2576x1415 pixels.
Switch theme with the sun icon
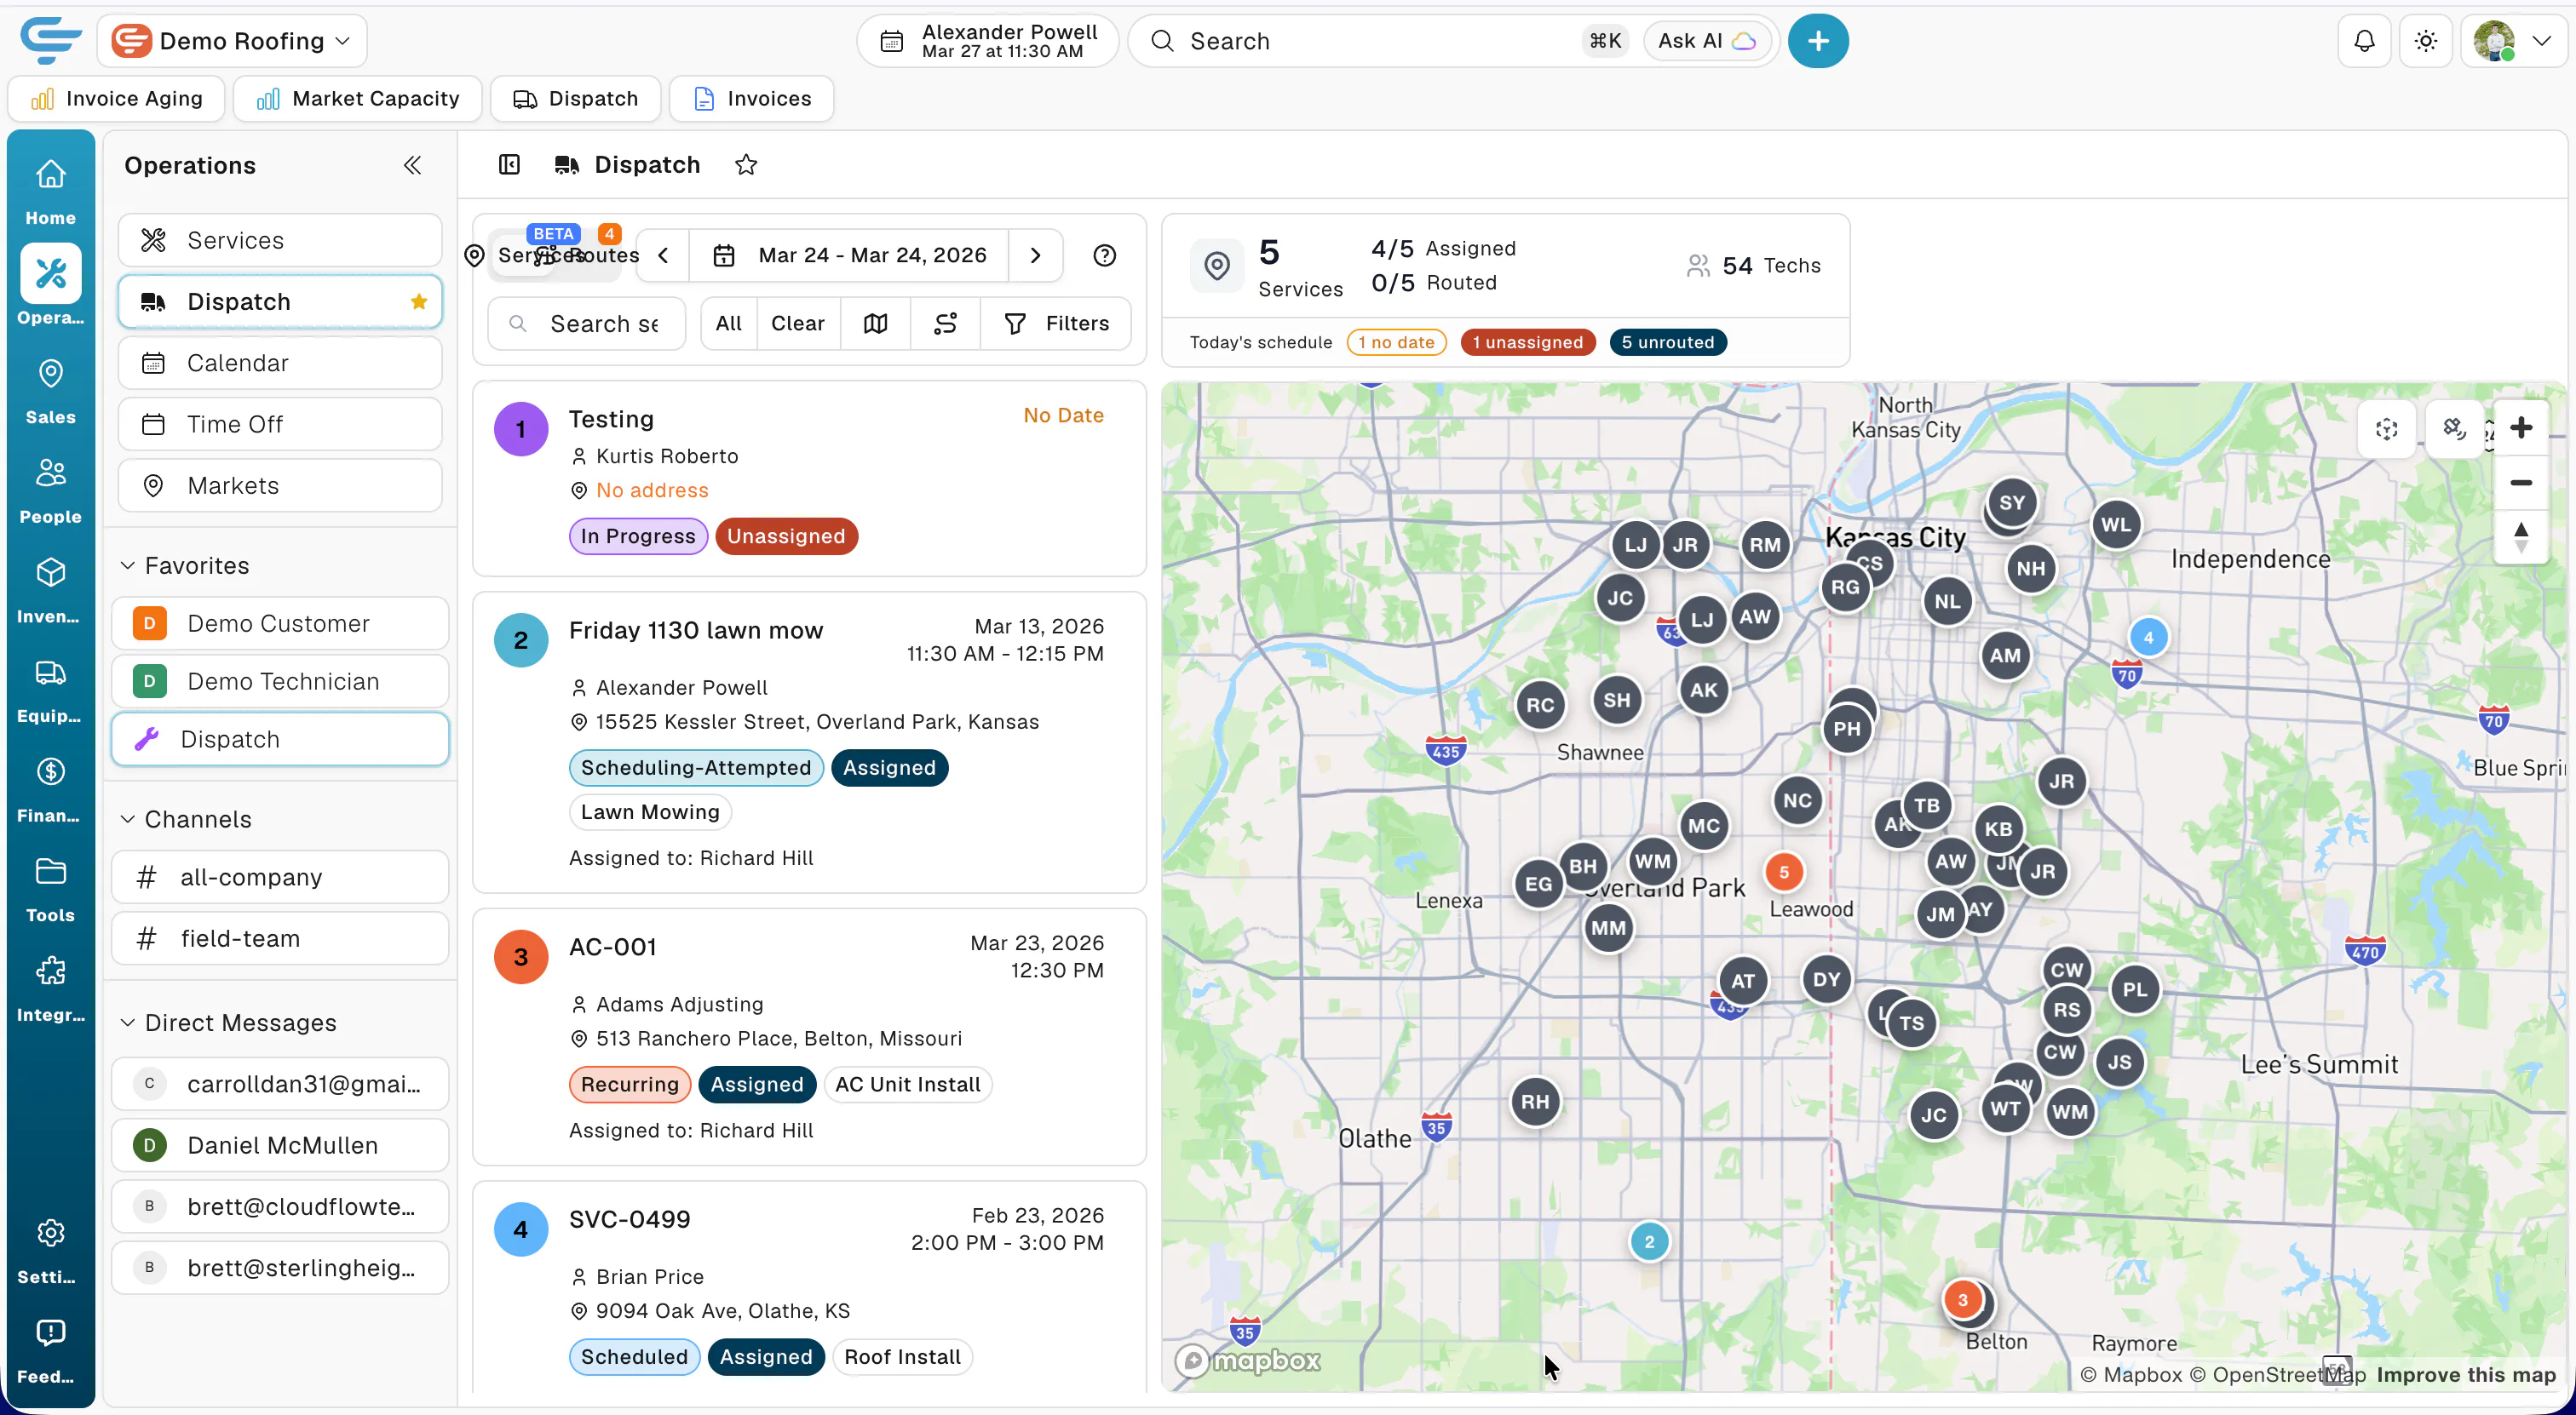2425,41
